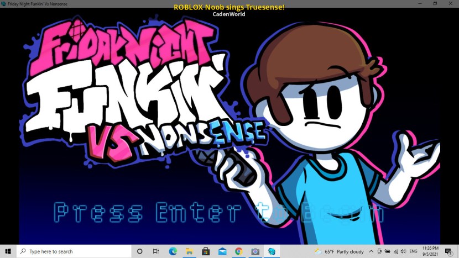Open the Camera app in taskbar
Image resolution: width=459 pixels, height=258 pixels.
click(x=255, y=251)
